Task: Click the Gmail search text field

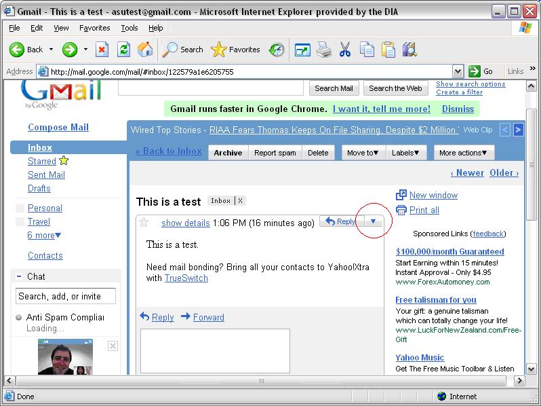Action: [211, 88]
